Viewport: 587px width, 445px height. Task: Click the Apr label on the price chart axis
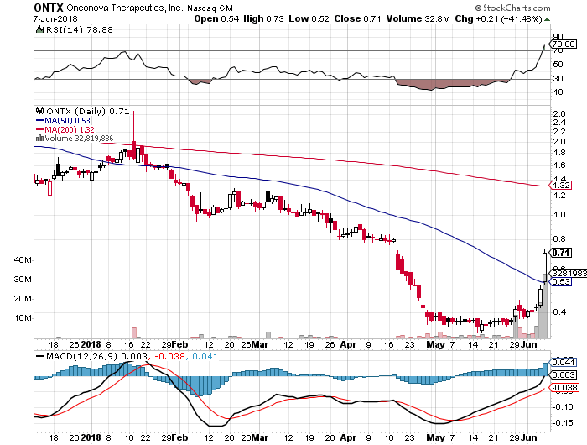pyautogui.click(x=348, y=344)
